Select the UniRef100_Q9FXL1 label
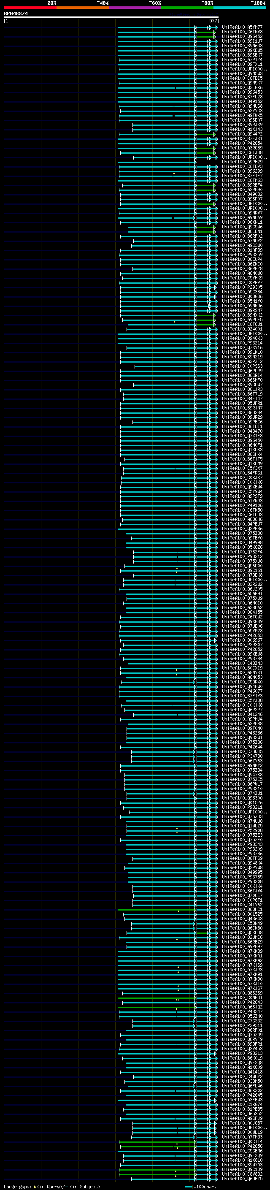This screenshot has height=1190, width=270. click(x=242, y=64)
